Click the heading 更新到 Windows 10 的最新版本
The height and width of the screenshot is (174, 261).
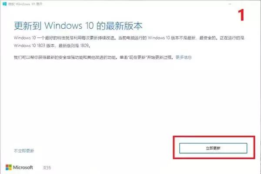click(x=78, y=26)
